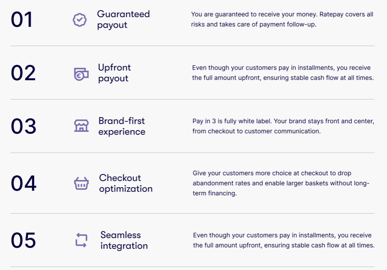Click the "Upfront payout" heading
Viewport: 387px width, 270px height.
[114, 73]
